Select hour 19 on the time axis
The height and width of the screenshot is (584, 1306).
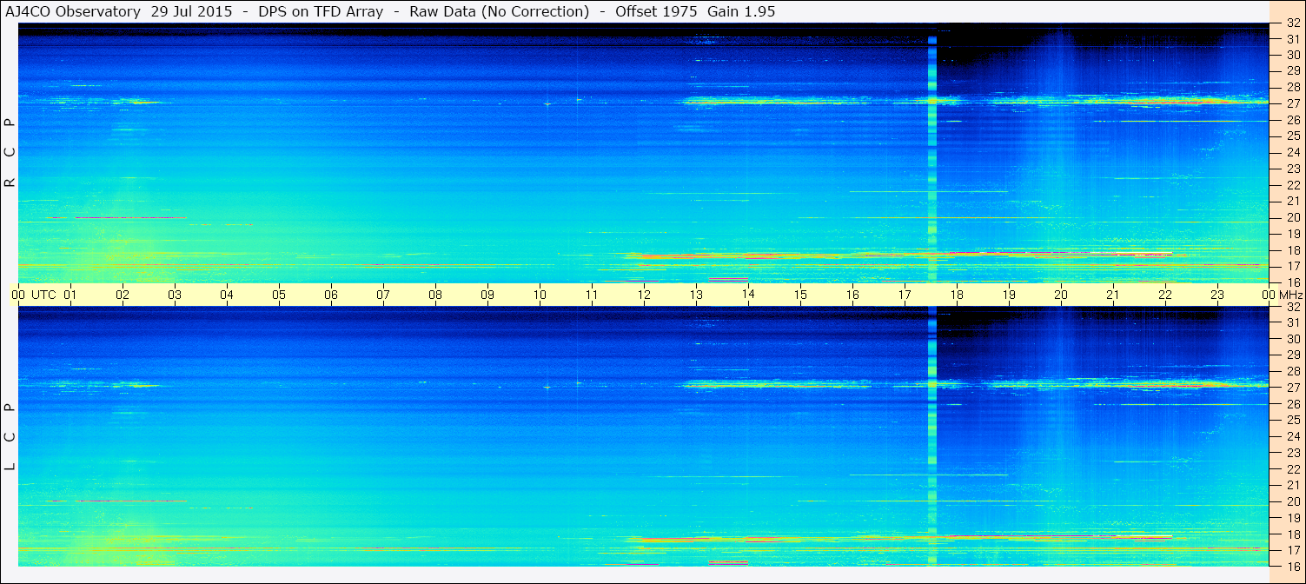click(x=1009, y=295)
